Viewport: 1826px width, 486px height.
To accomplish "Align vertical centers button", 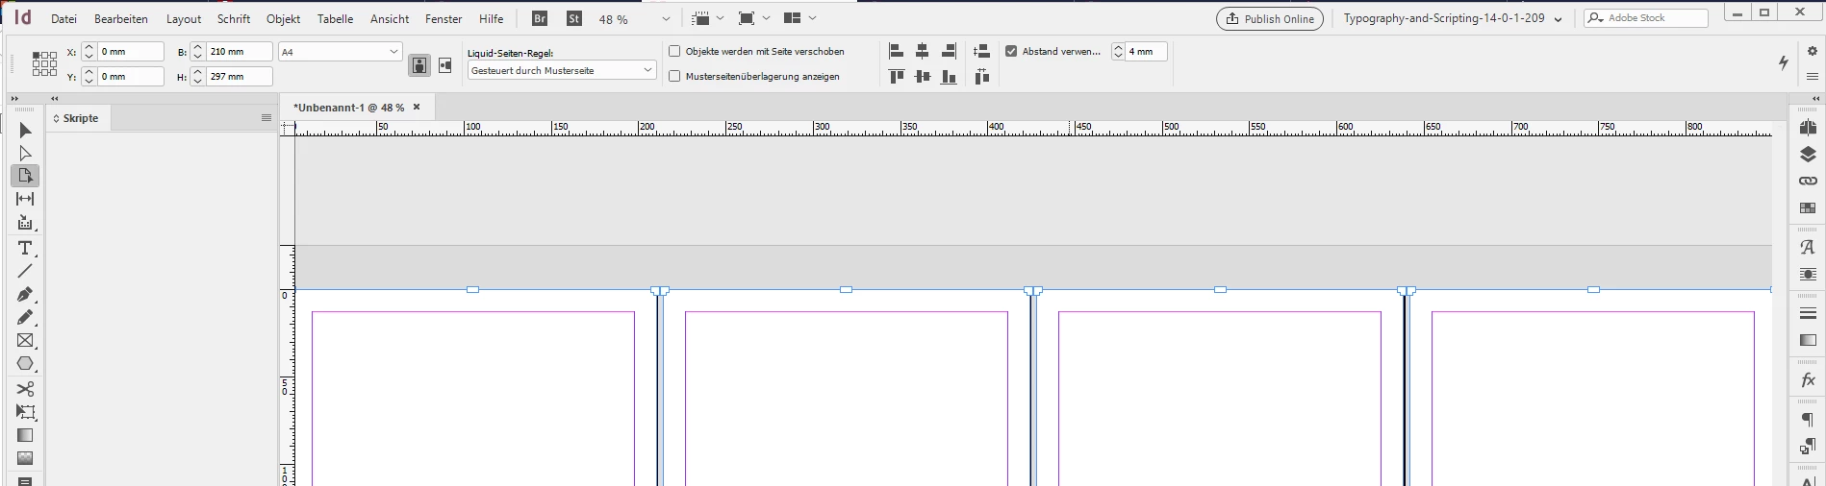I will [x=923, y=77].
